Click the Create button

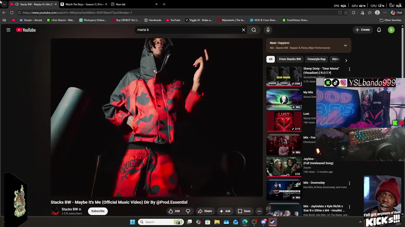pyautogui.click(x=362, y=30)
